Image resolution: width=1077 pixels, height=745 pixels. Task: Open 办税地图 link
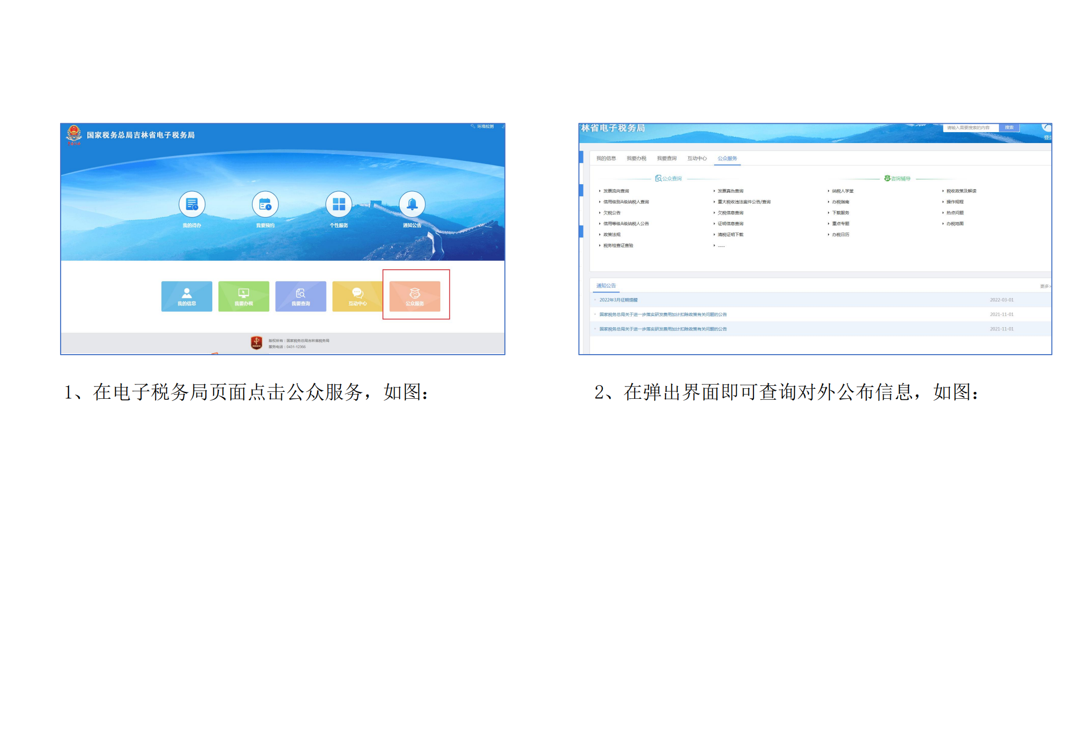tap(955, 223)
